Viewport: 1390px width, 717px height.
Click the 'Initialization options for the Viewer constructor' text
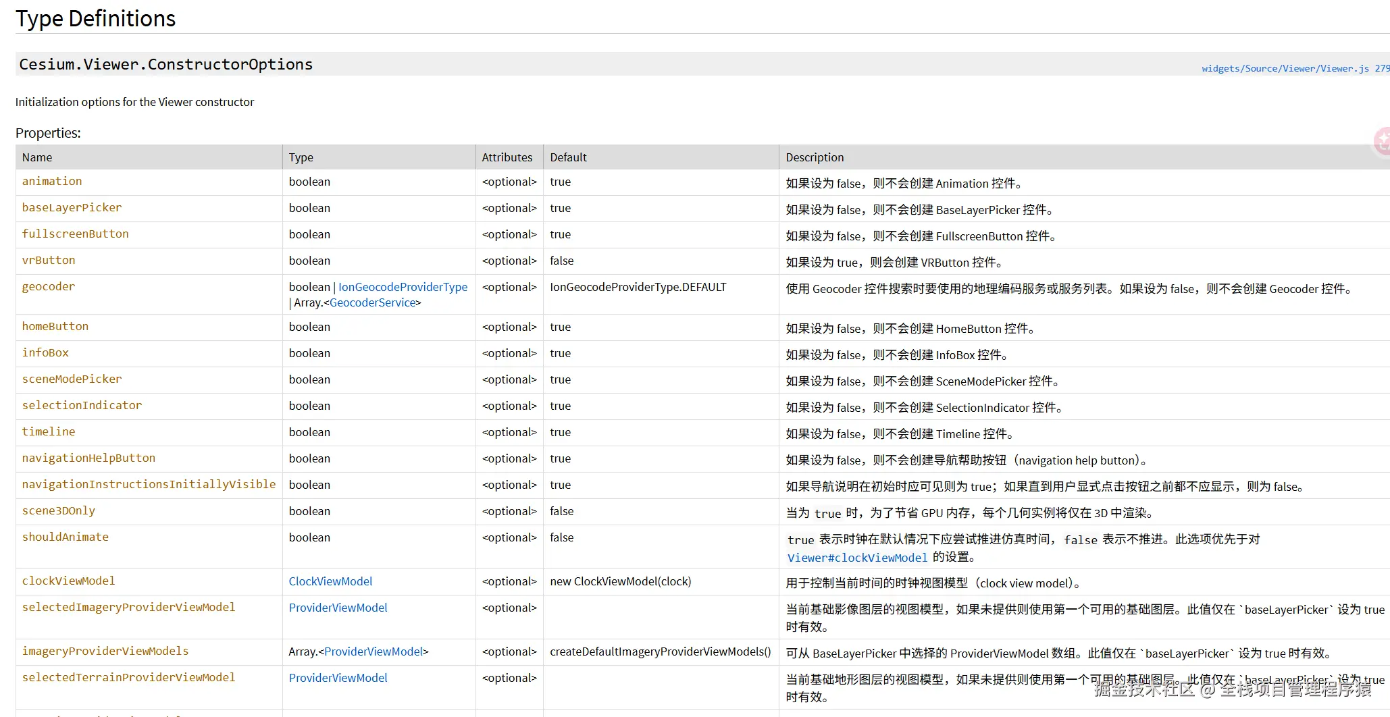click(x=135, y=102)
